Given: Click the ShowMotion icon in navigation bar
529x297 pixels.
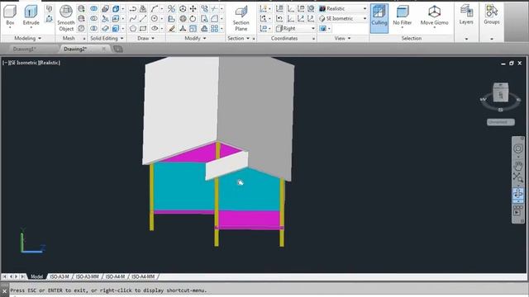Looking at the screenshot, I should [x=518, y=212].
